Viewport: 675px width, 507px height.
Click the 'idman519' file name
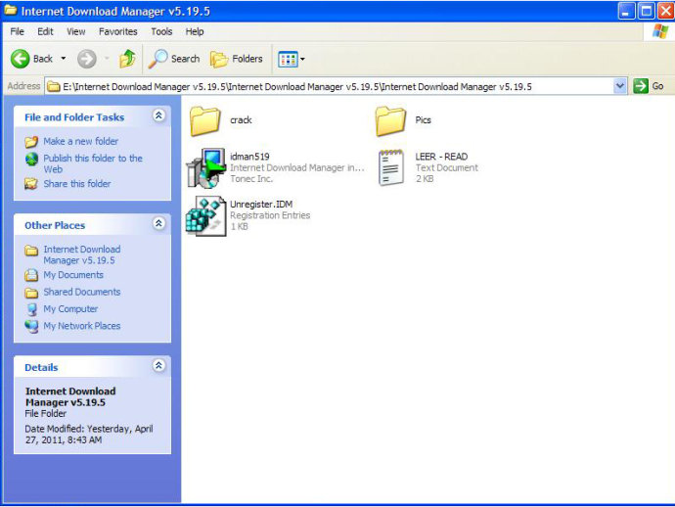click(x=249, y=157)
